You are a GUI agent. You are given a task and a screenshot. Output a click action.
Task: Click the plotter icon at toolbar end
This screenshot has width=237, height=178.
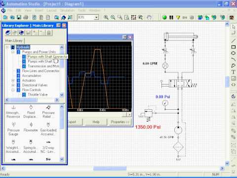pos(232,17)
